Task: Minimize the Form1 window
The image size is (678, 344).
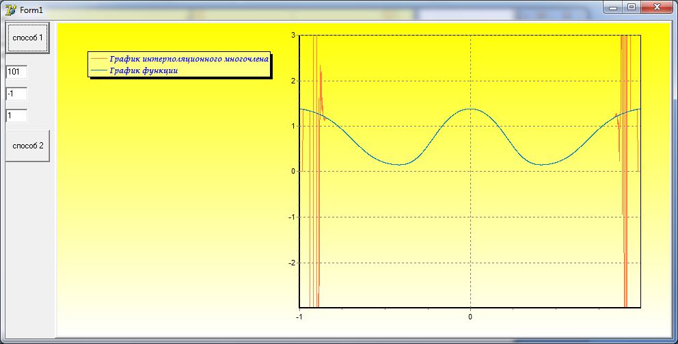Action: (612, 8)
